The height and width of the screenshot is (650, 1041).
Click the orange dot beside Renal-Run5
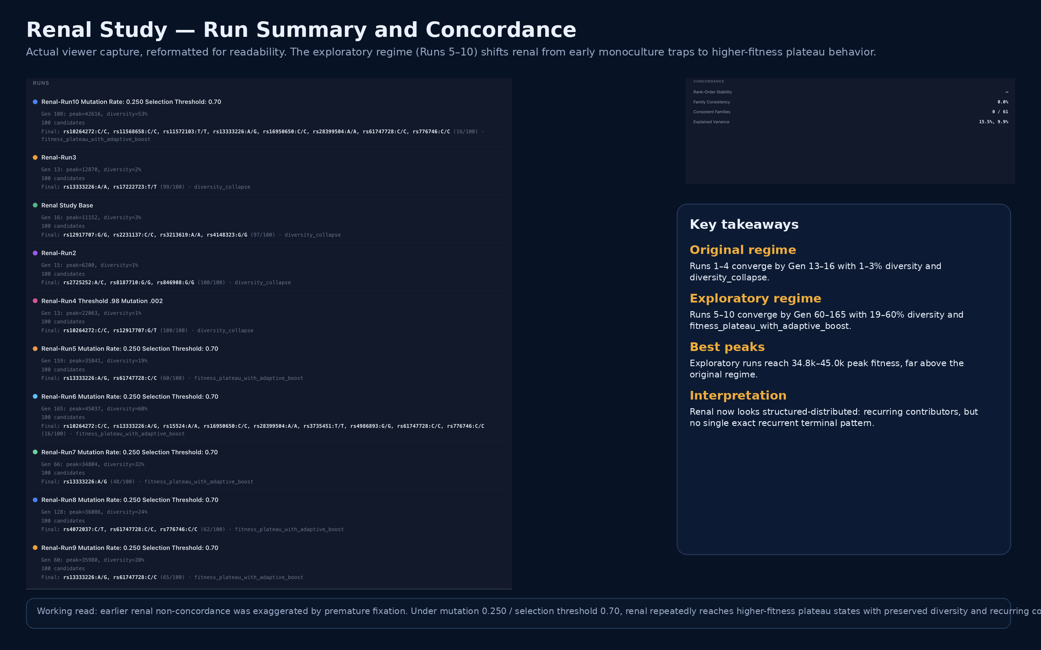[x=35, y=349]
